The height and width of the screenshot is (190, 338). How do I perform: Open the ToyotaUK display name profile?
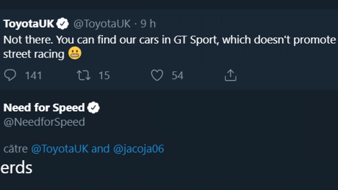29,24
